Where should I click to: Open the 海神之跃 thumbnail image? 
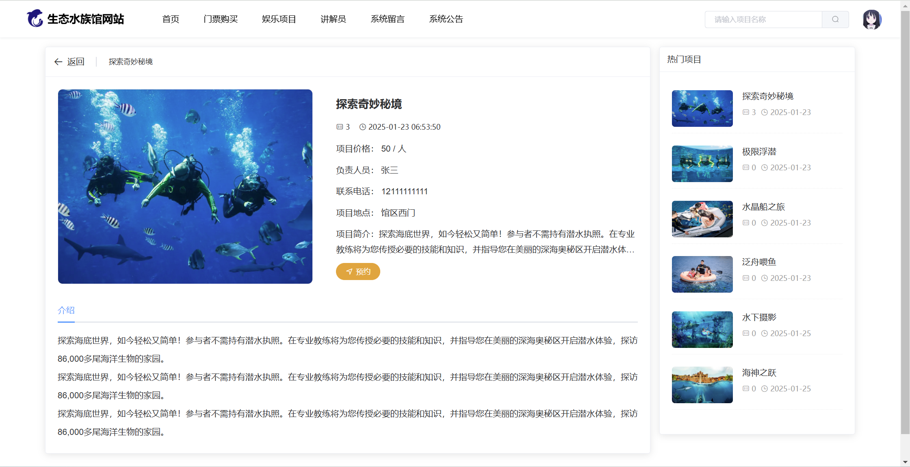[x=702, y=385]
